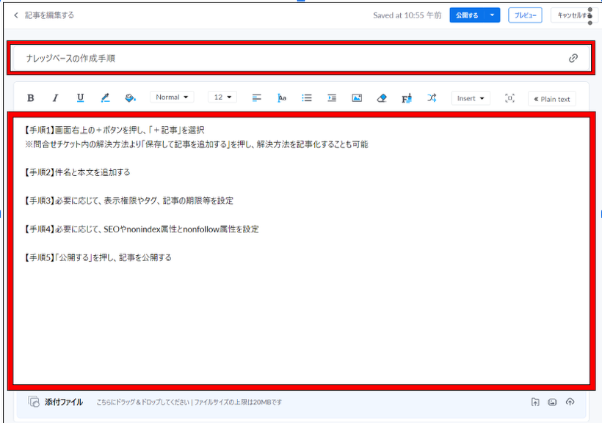Click the 公開する publish button
This screenshot has height=423, width=602.
pyautogui.click(x=467, y=15)
